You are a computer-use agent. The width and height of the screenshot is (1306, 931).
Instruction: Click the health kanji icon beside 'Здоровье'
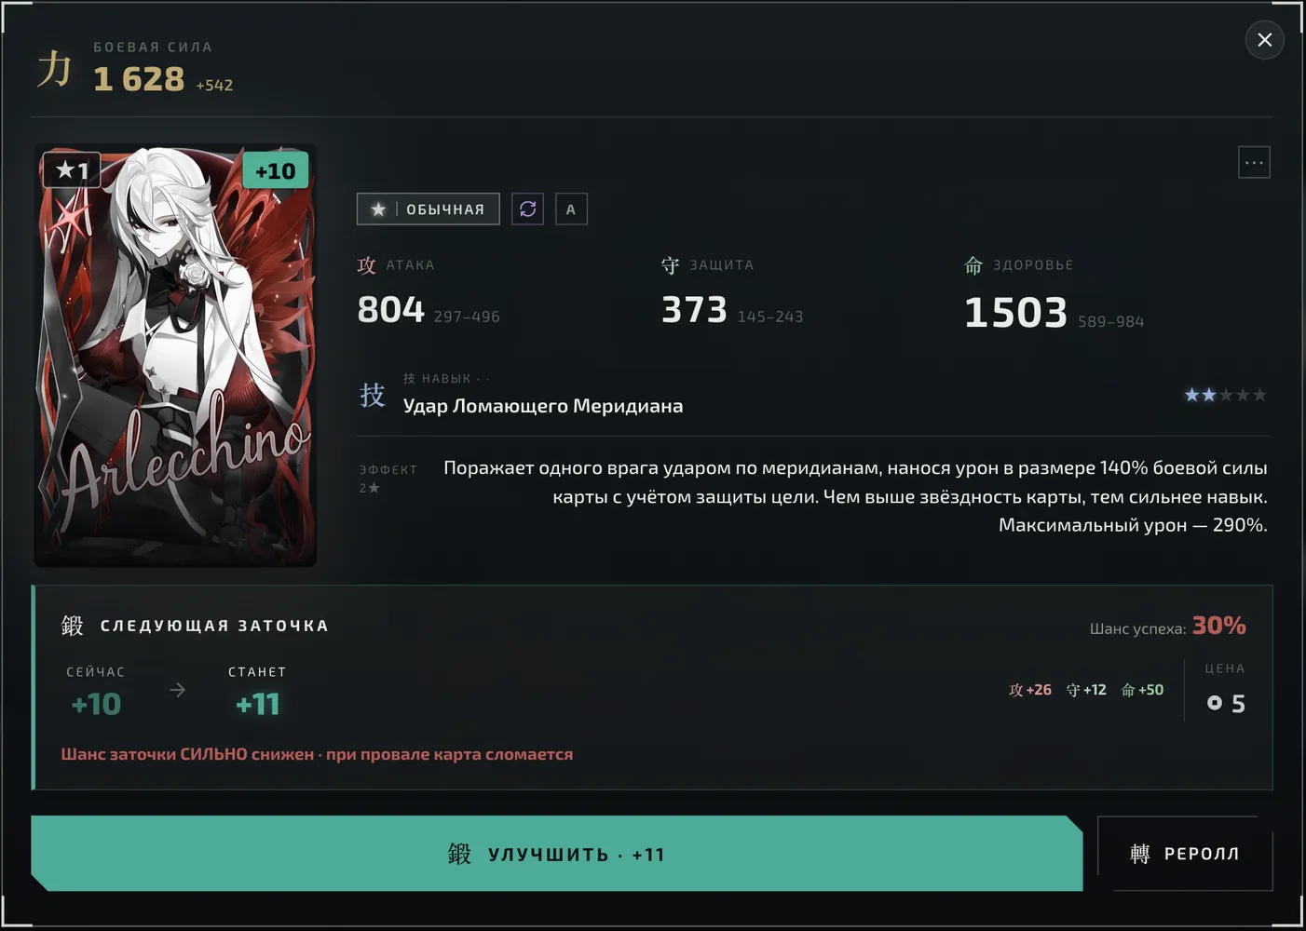(973, 265)
